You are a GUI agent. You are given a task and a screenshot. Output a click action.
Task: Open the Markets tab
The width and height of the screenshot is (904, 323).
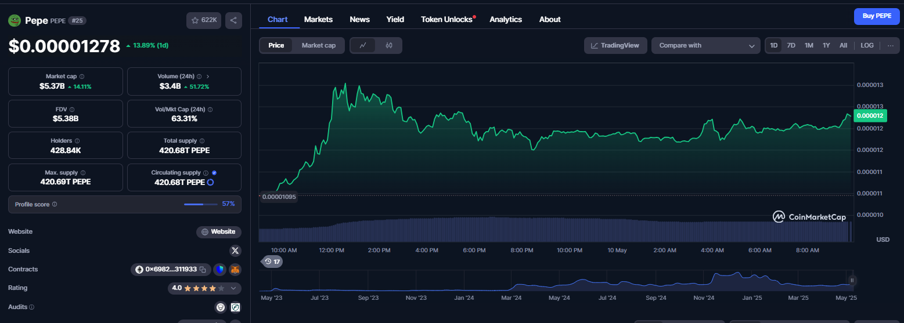click(318, 19)
